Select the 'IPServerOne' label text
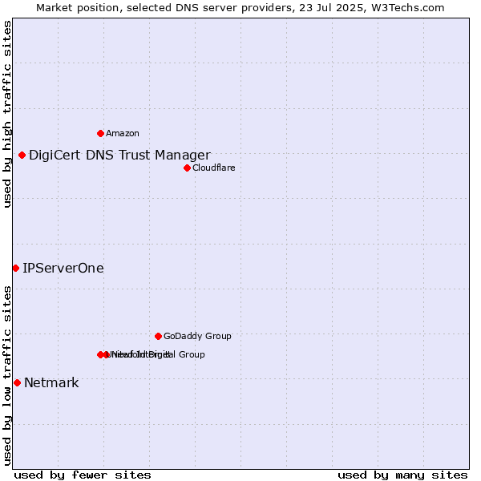Viewport: 481px width, 481px height. tap(63, 269)
